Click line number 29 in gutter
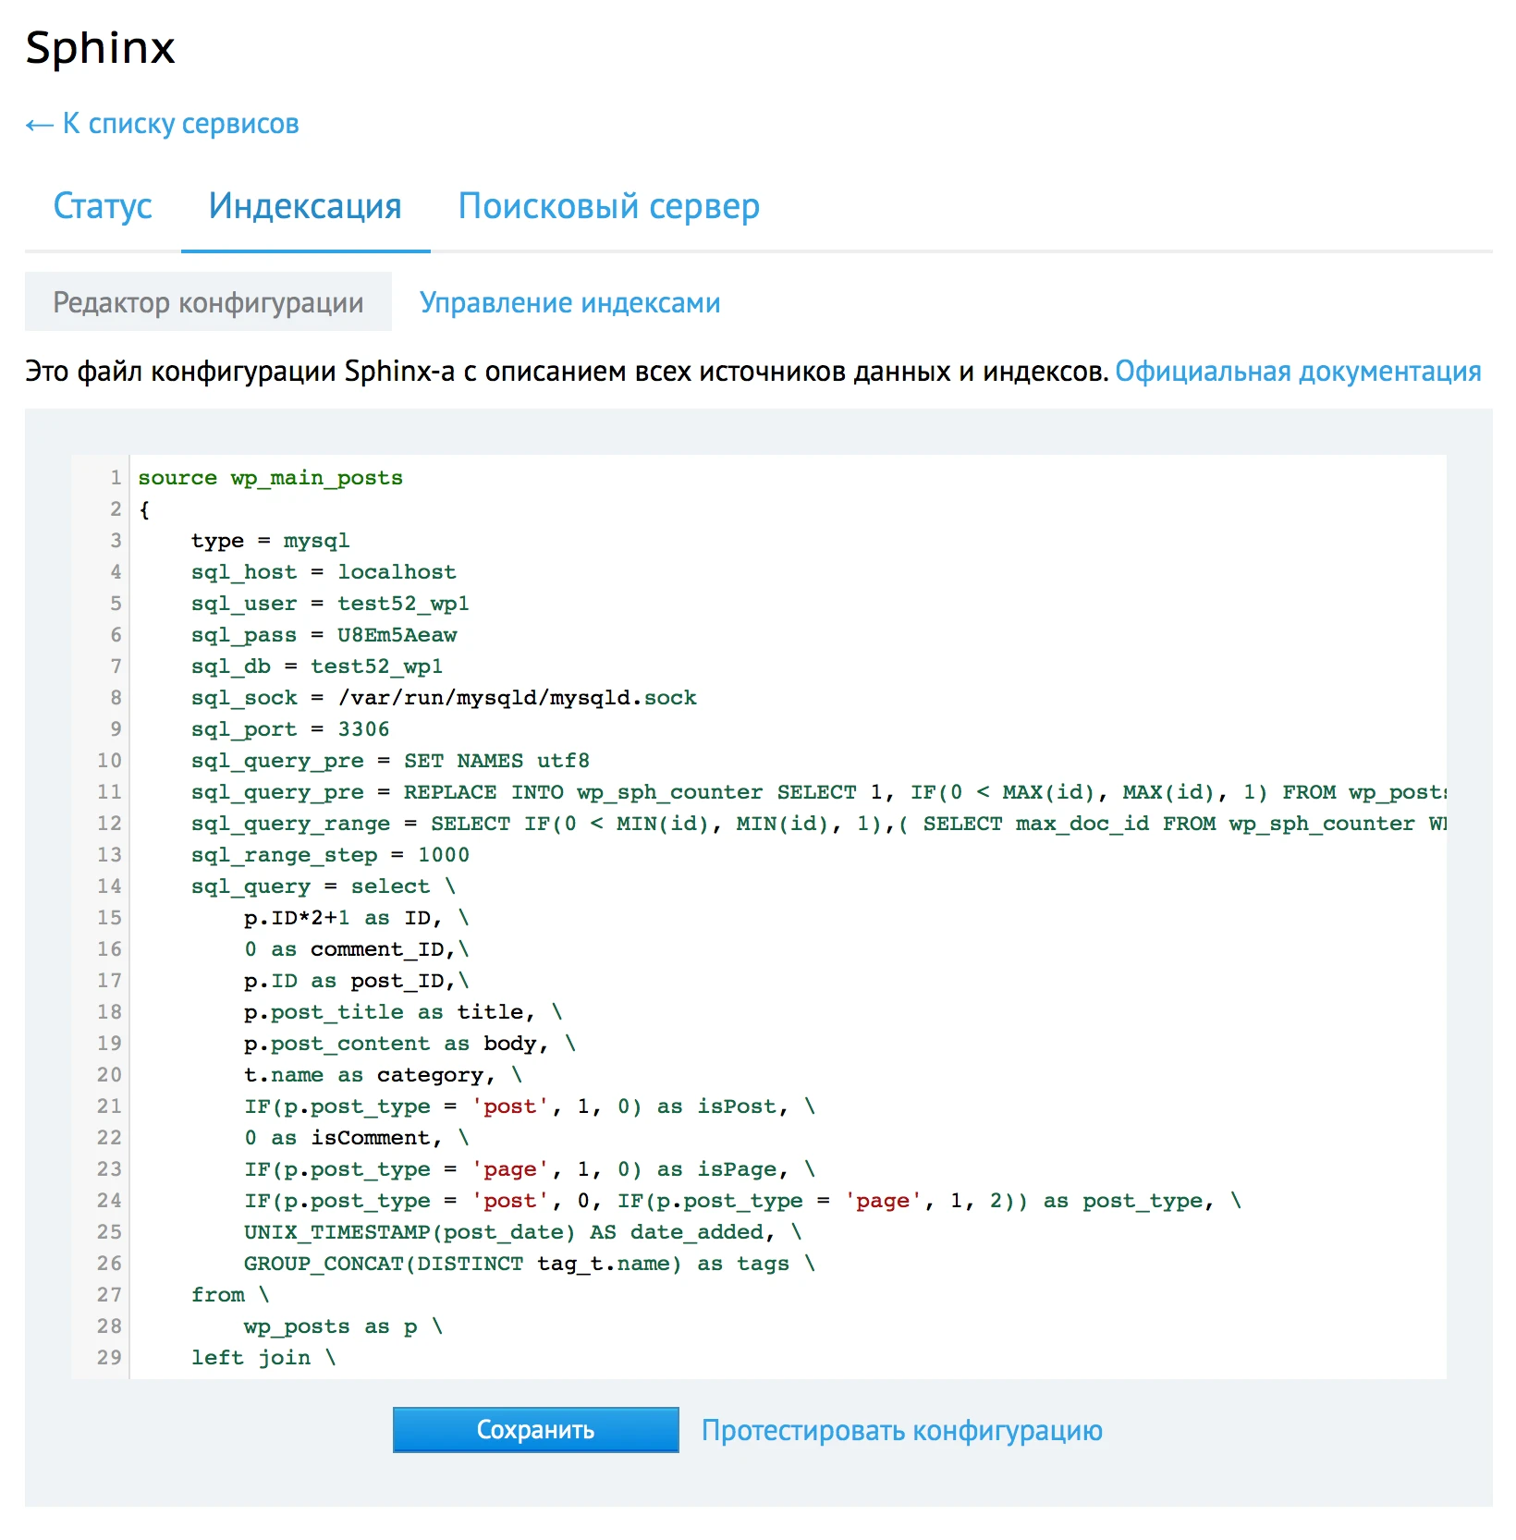 click(109, 1358)
